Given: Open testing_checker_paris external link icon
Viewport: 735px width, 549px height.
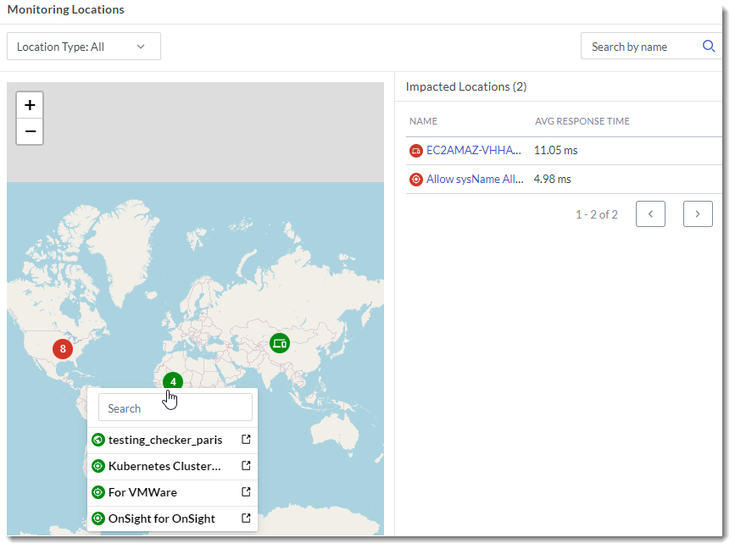Looking at the screenshot, I should [x=246, y=440].
